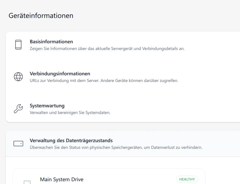Collapse Verwaltung des Datenträgerzustands header
This screenshot has width=240, height=184.
click(x=123, y=144)
